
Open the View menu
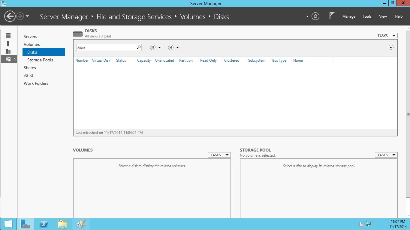coord(383,16)
